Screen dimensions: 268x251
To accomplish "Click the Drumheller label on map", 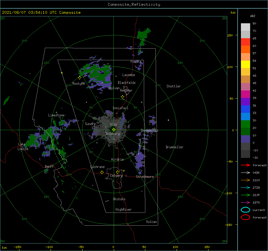I will [x=174, y=147].
